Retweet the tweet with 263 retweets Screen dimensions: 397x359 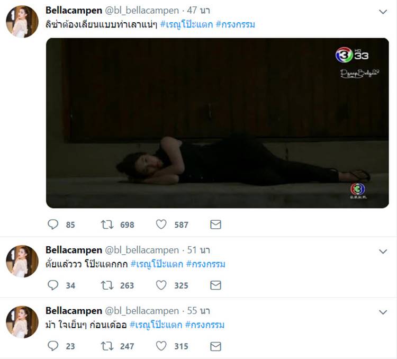108,285
